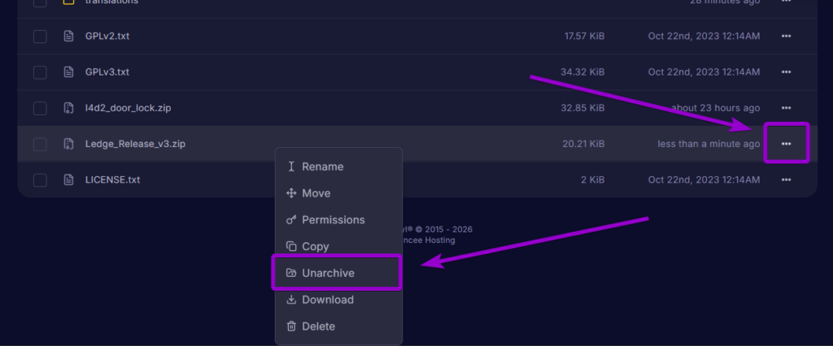Image resolution: width=833 pixels, height=346 pixels.
Task: Open the options menu for LICENSE.txt
Action: click(787, 179)
